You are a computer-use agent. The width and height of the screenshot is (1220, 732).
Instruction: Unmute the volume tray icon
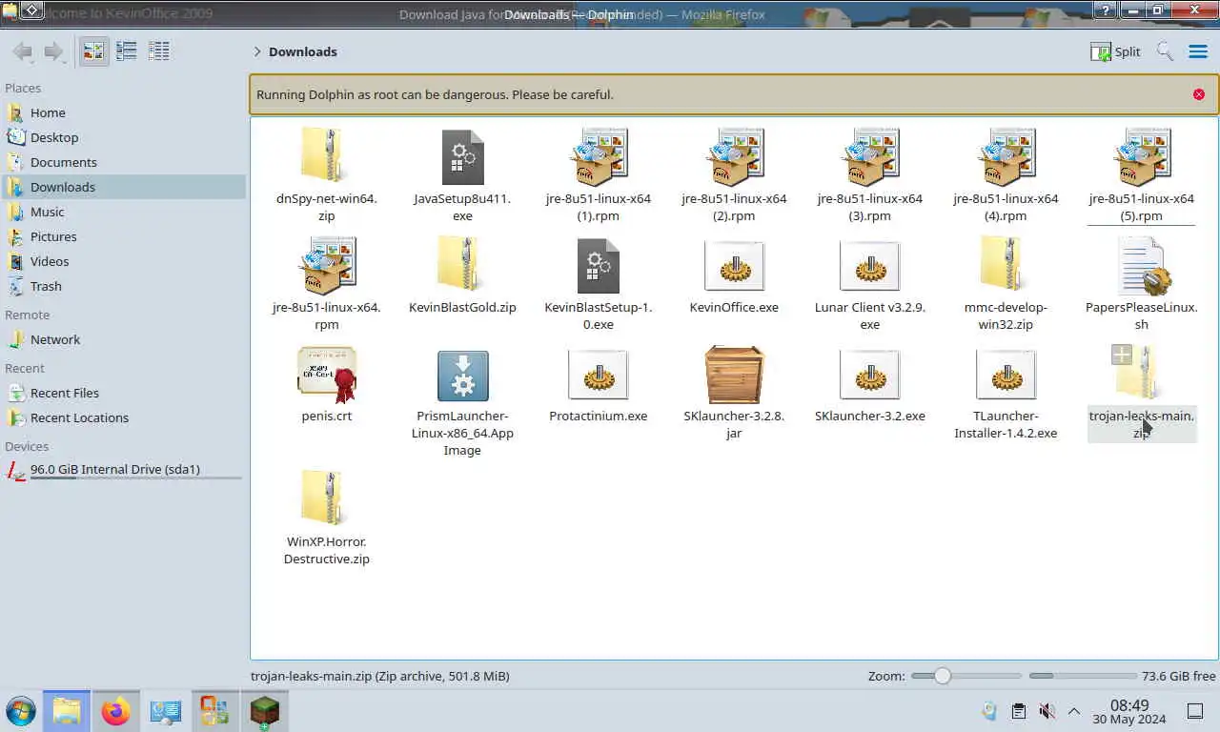point(1047,711)
